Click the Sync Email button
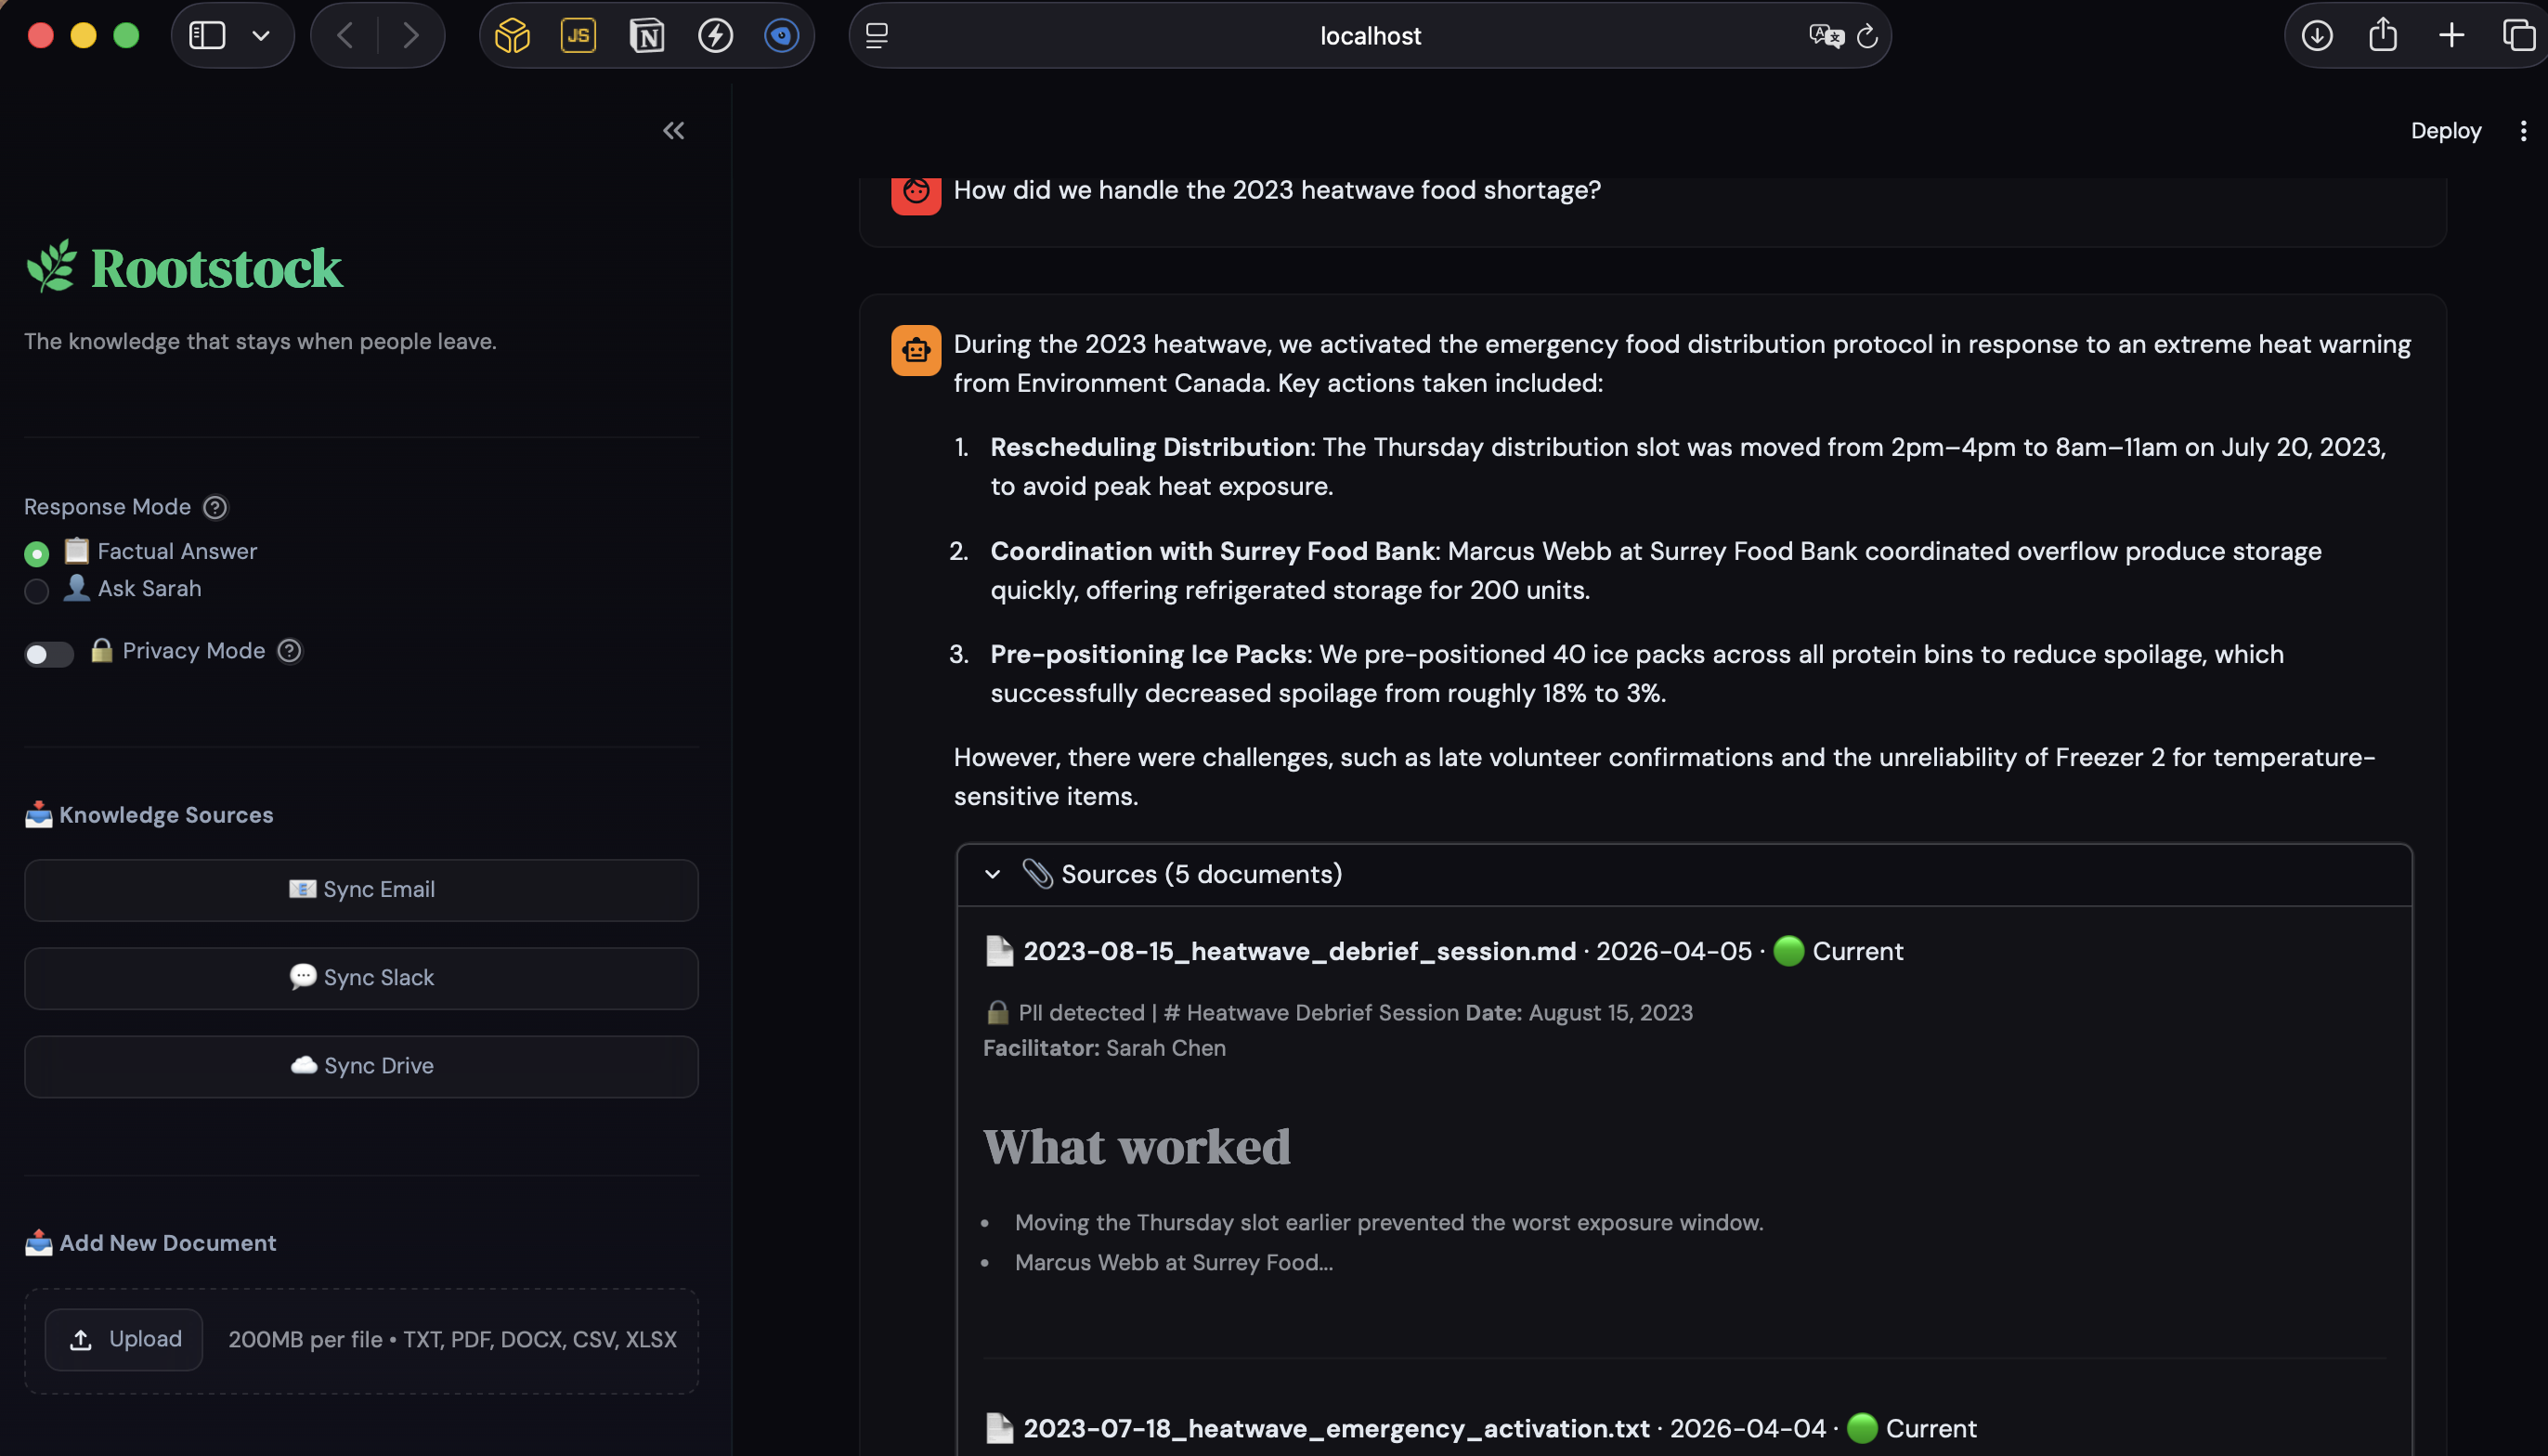 point(361,889)
